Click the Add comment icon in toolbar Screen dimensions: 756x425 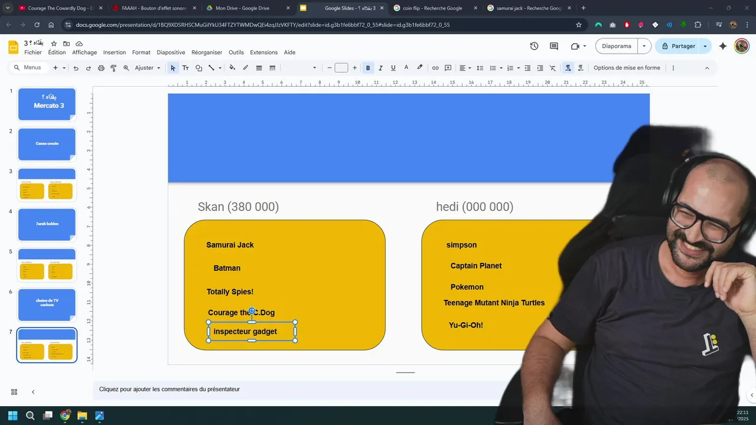pos(448,68)
